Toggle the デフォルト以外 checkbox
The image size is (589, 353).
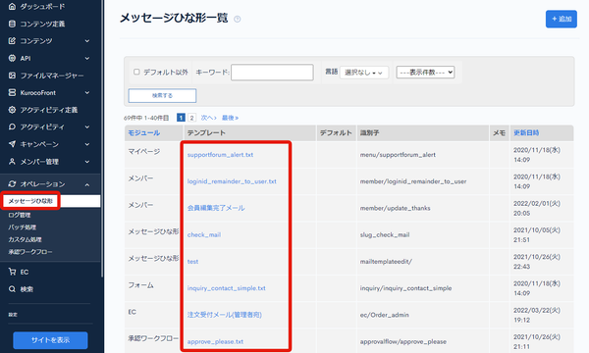click(x=136, y=72)
